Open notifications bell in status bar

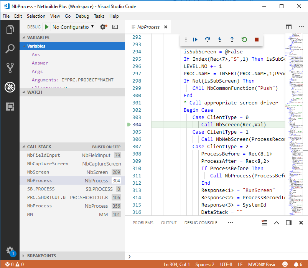(x=298, y=265)
